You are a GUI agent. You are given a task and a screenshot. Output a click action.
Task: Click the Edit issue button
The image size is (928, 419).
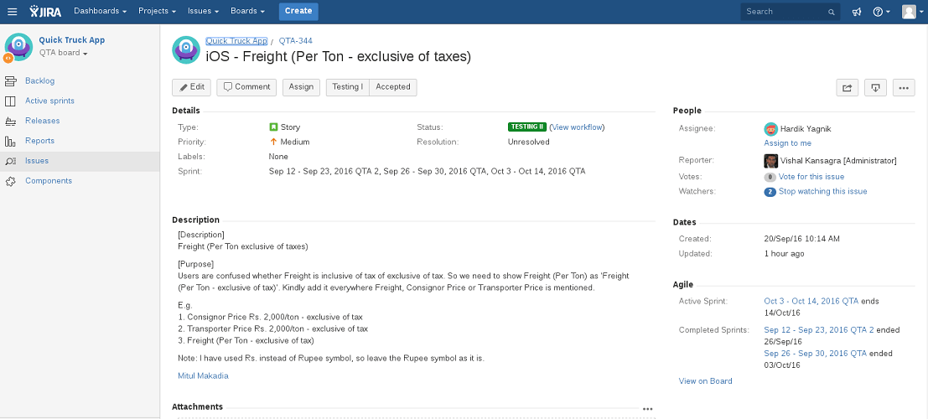pos(192,88)
